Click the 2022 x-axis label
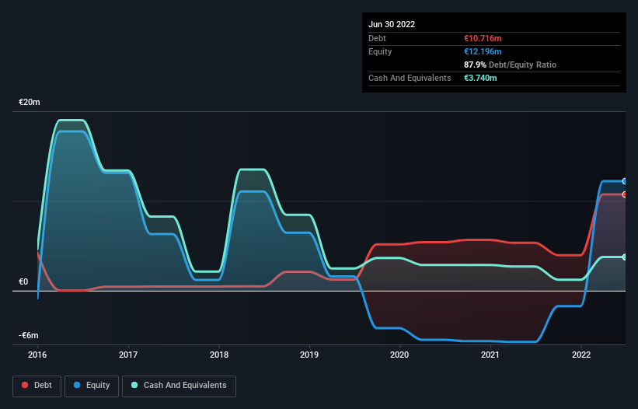 click(x=581, y=355)
